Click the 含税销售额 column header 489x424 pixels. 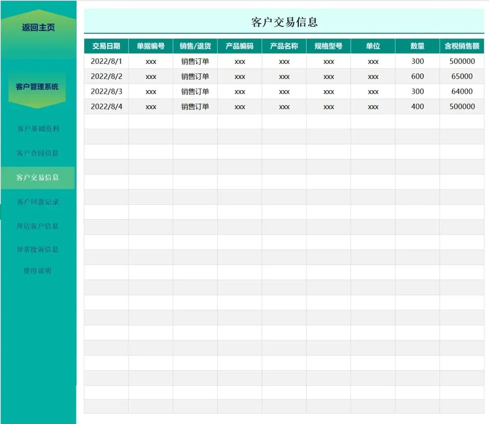coord(462,46)
